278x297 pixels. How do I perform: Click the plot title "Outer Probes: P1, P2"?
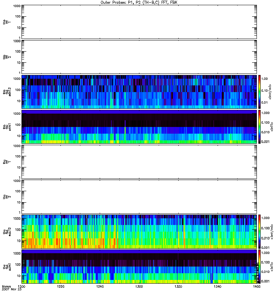tap(139, 2)
